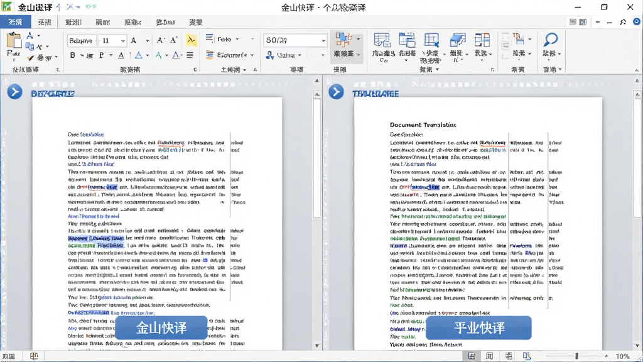The height and width of the screenshot is (362, 643).
Task: Toggle the P formatting button
Action: [101, 55]
